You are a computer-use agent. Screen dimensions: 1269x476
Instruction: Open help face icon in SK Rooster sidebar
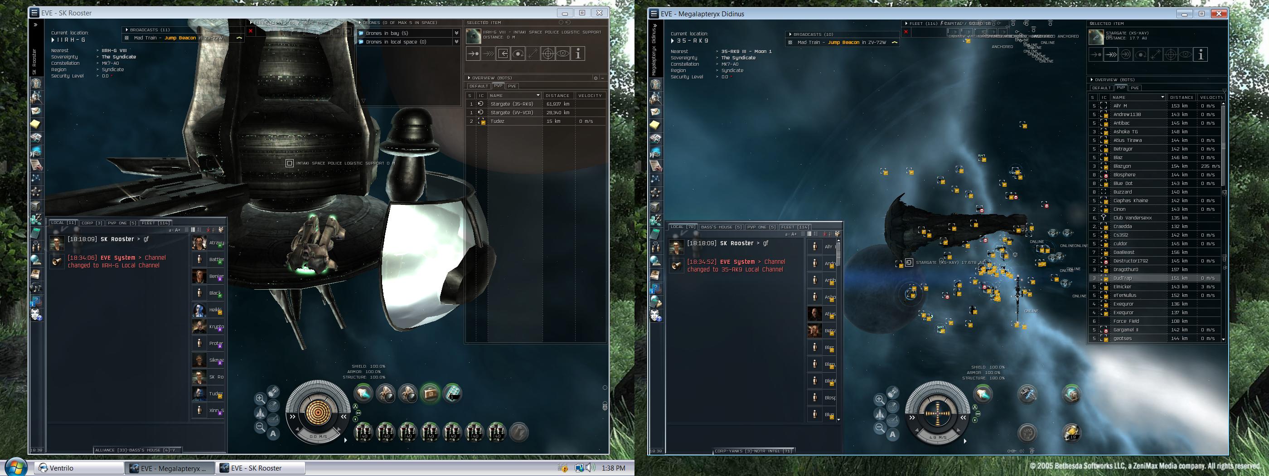36,314
